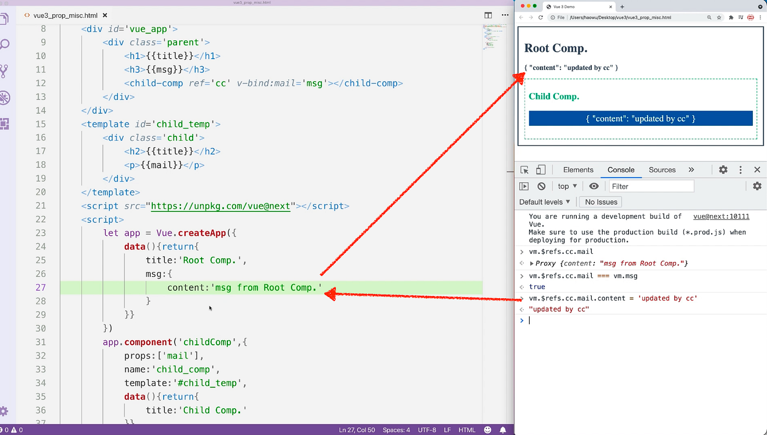This screenshot has height=435, width=767.
Task: Open Default levels dropdown
Action: click(545, 202)
